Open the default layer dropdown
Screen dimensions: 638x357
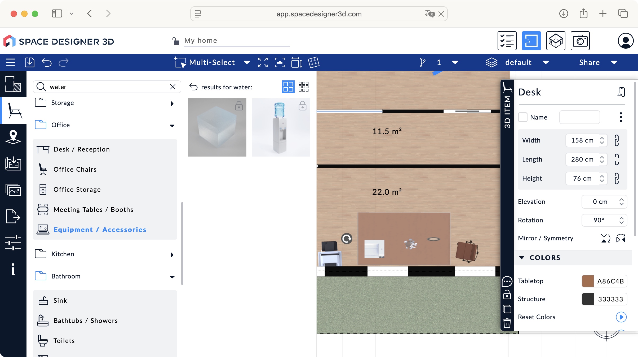pos(546,62)
